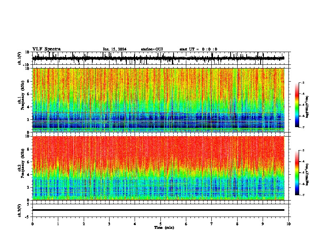Viewport: 325px width, 251px height.
Task: Click the ch.1 spectrogram color bar
Action: click(297, 105)
